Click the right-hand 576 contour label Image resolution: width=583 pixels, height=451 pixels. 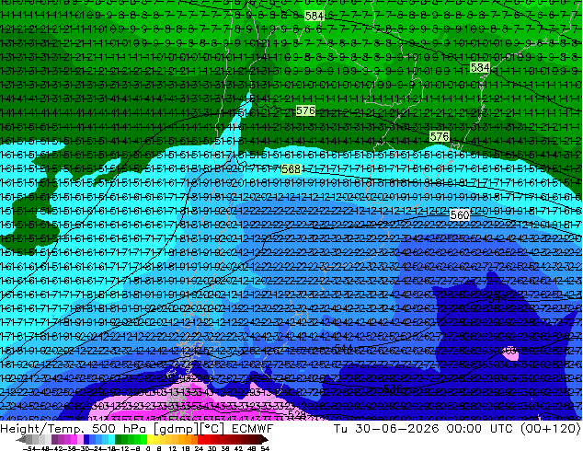[x=440, y=136]
